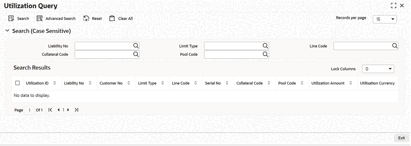Click inside the Liability No input field

tap(102, 46)
